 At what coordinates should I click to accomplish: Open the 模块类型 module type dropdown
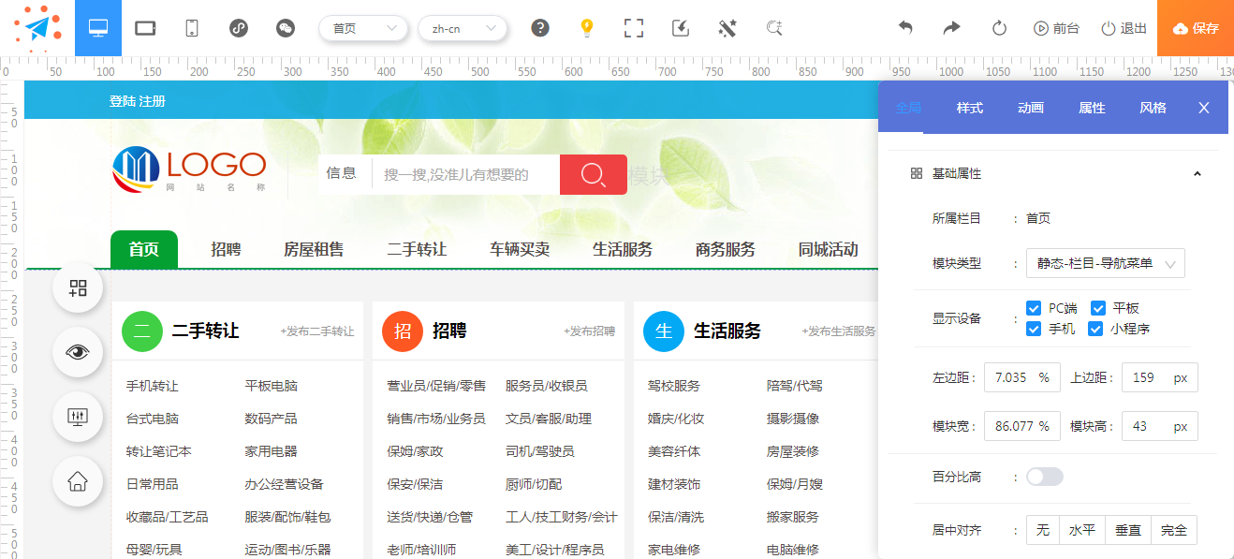coord(1106,263)
